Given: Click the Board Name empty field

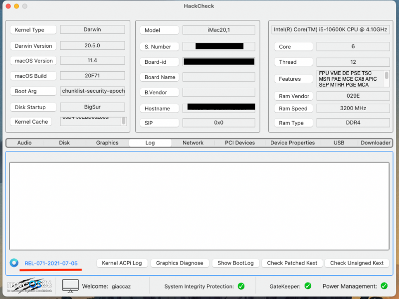Looking at the screenshot, I should pos(219,77).
